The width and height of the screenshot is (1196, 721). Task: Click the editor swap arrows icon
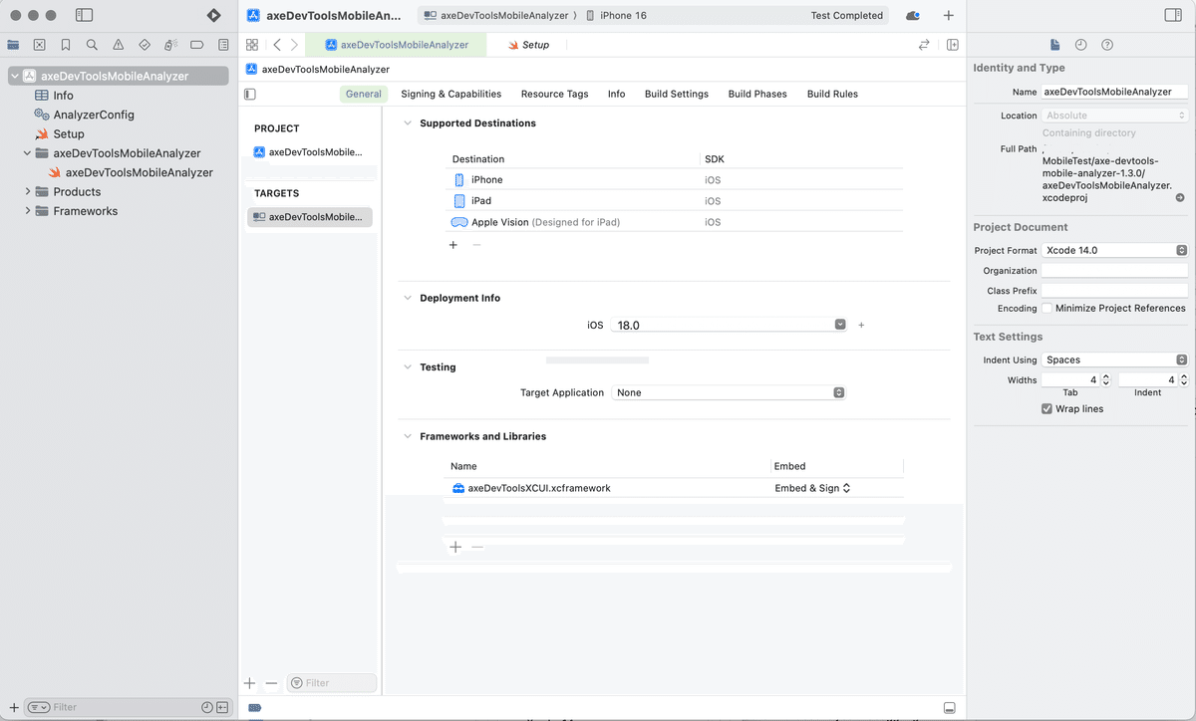(x=924, y=45)
